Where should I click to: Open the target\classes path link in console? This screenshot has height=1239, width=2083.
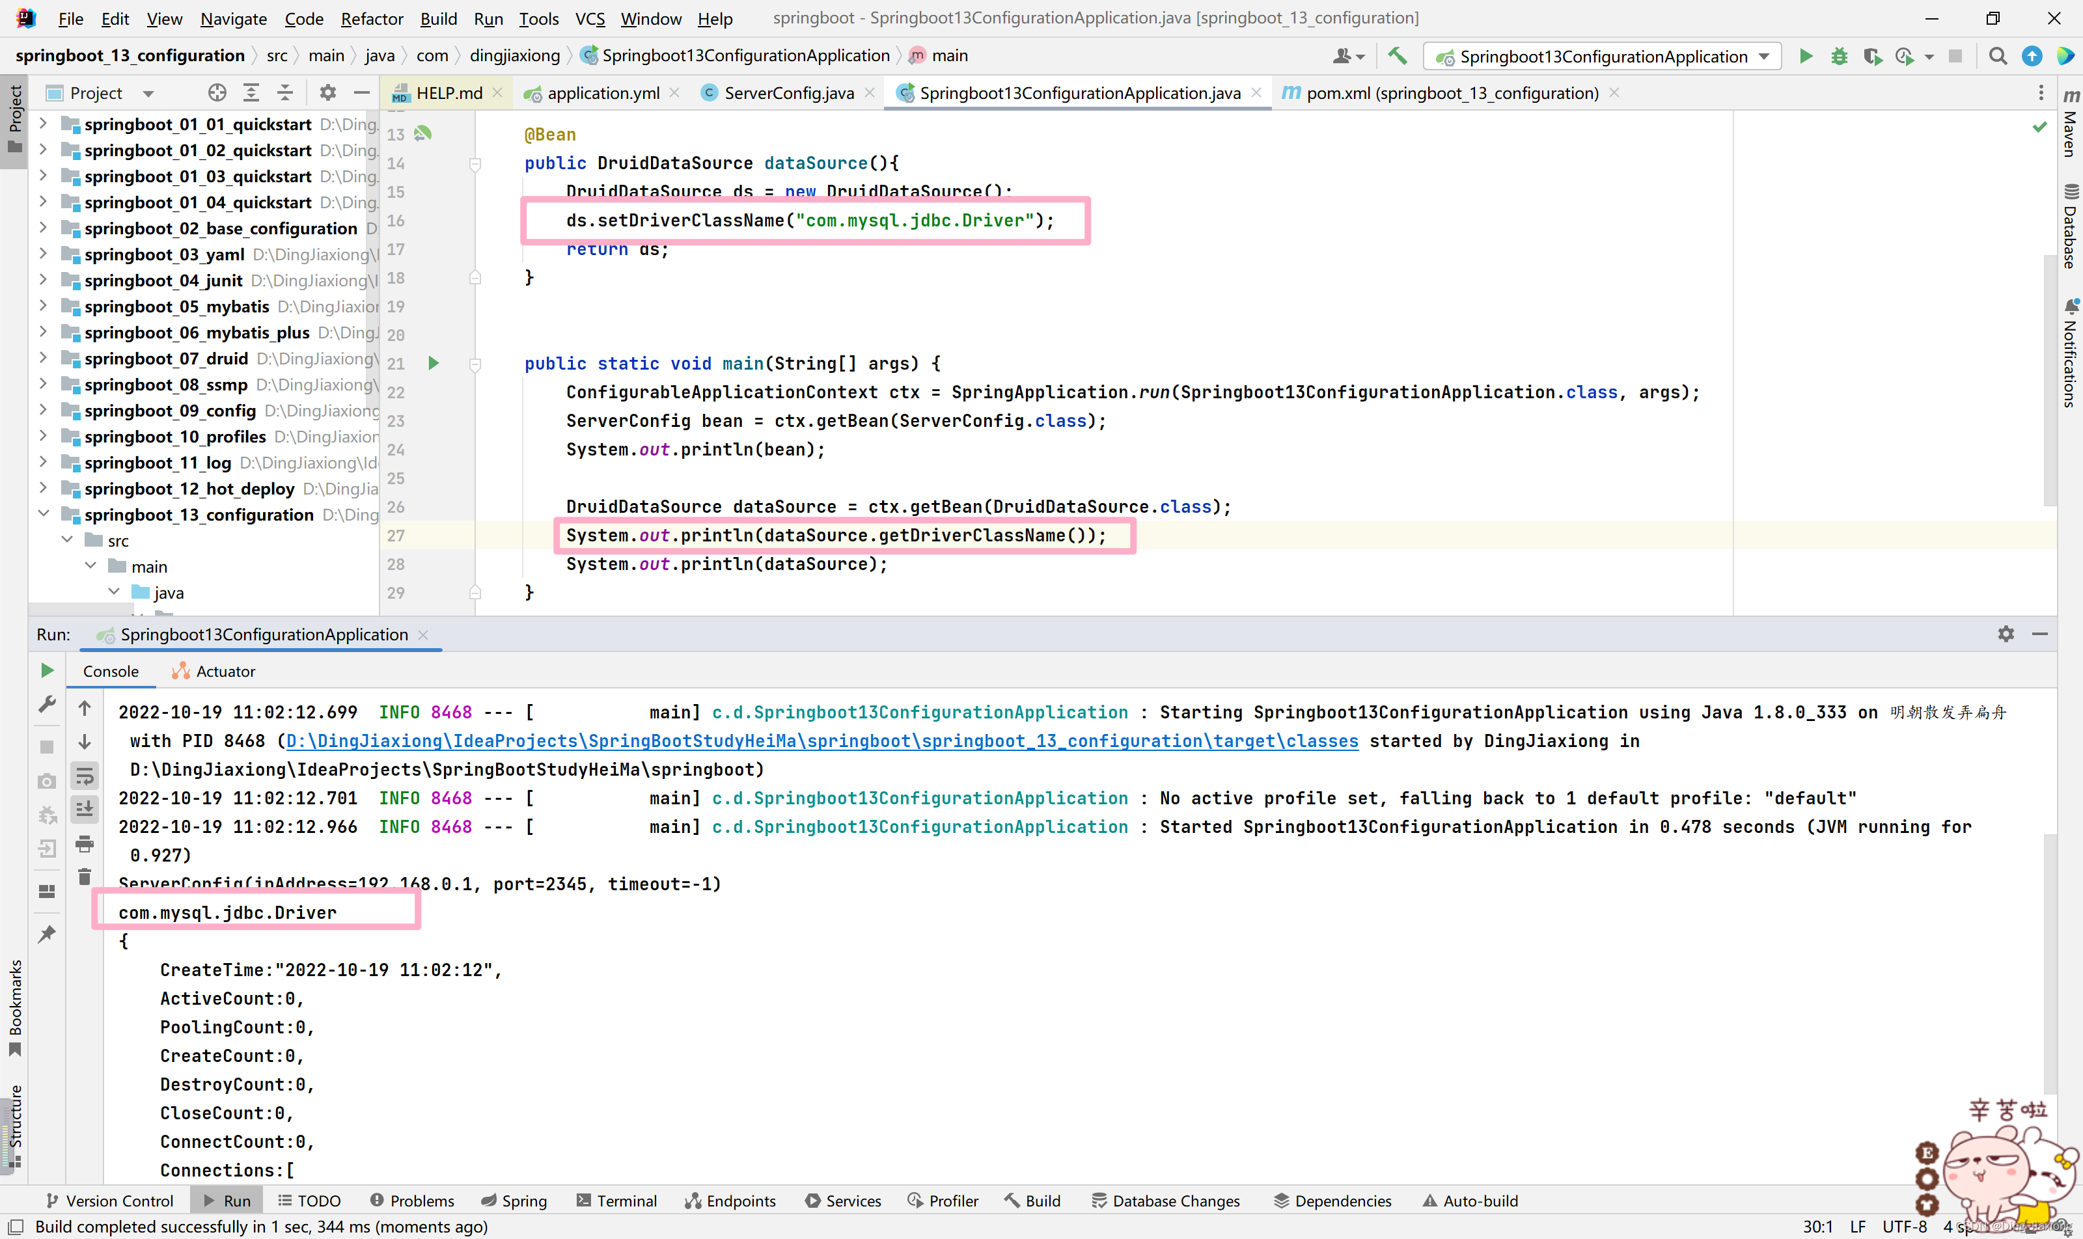click(822, 741)
